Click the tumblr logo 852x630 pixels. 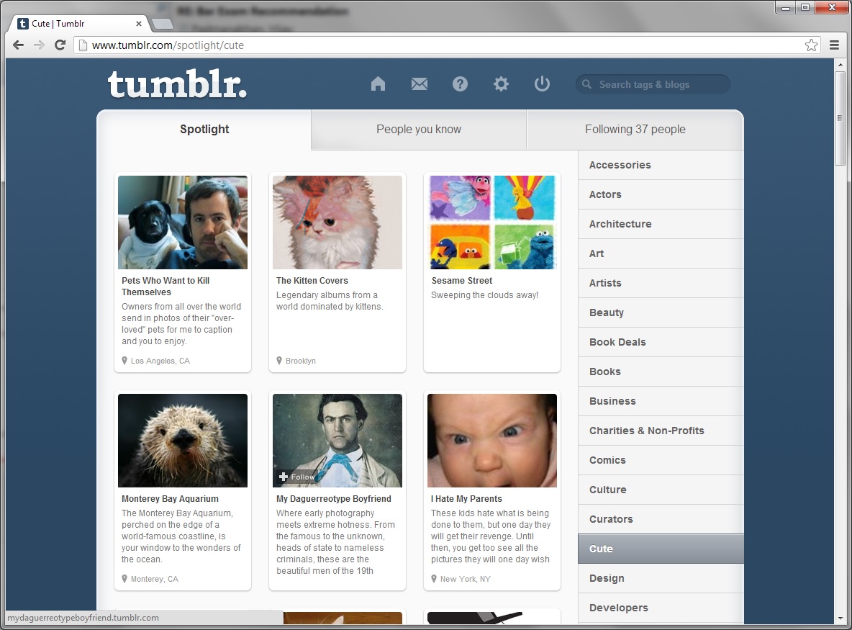coord(177,84)
